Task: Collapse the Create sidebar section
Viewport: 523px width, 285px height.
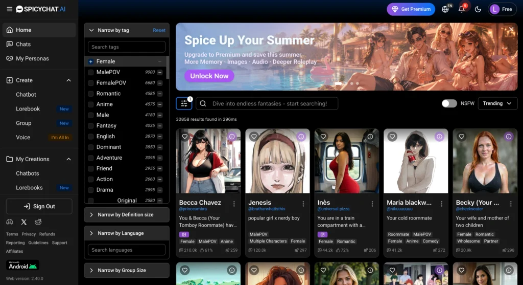Action: click(x=69, y=80)
